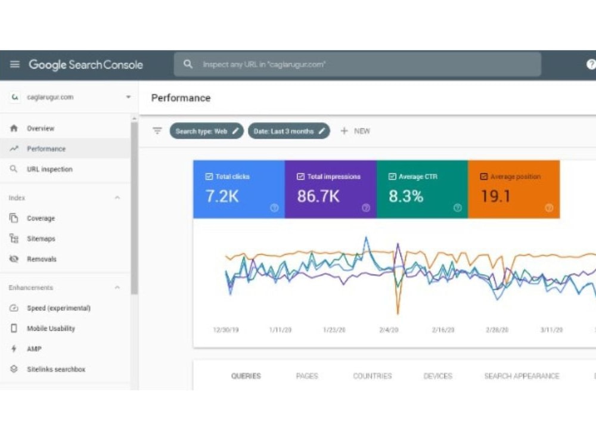
Task: Switch to the PAGES tab
Action: (x=307, y=376)
